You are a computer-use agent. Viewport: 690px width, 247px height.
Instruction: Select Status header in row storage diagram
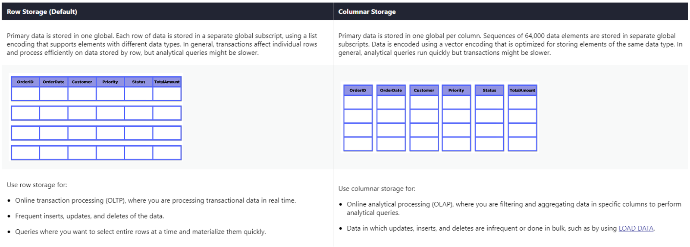pyautogui.click(x=138, y=82)
